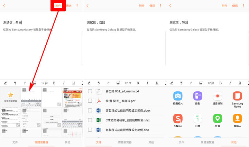Switch to the 媒體瀏覽器 tab in middle screen
Screen dimensions: 249x147
pyautogui.click(x=124, y=142)
